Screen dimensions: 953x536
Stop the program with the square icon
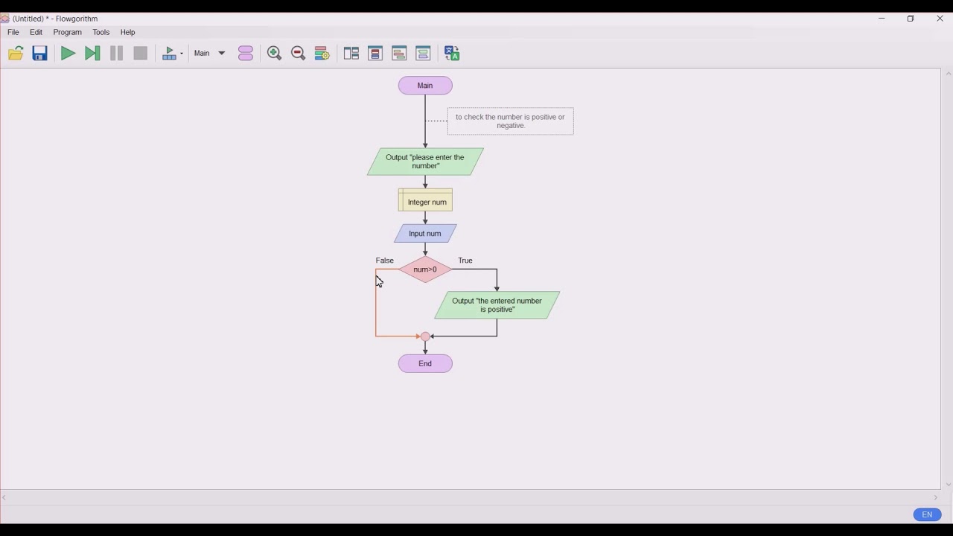pyautogui.click(x=140, y=53)
